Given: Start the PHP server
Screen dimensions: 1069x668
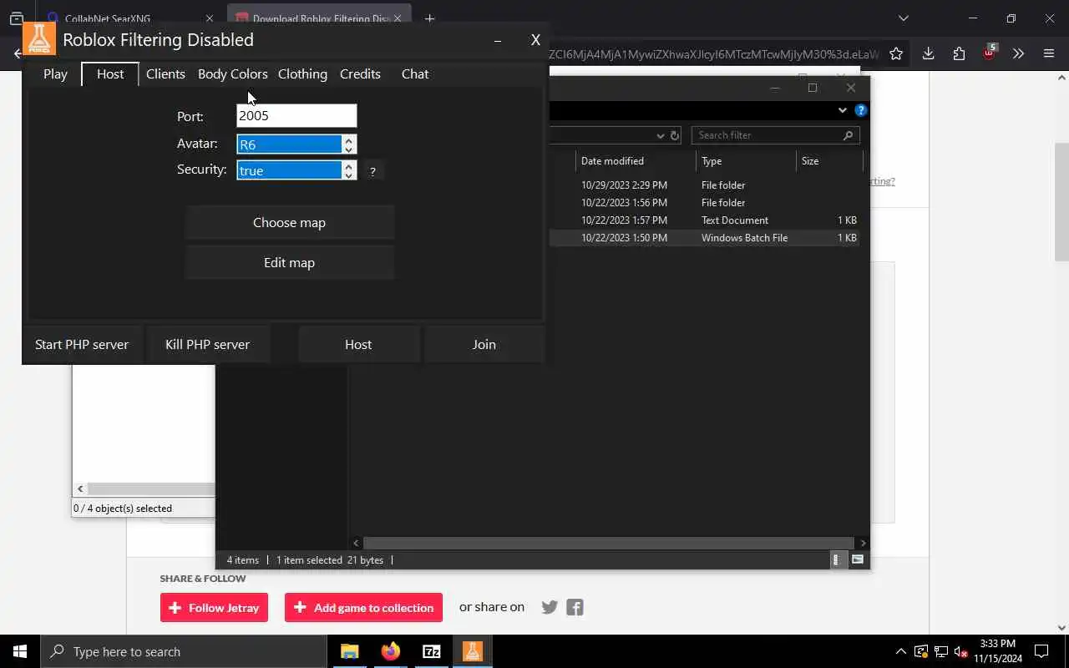Looking at the screenshot, I should 82,345.
